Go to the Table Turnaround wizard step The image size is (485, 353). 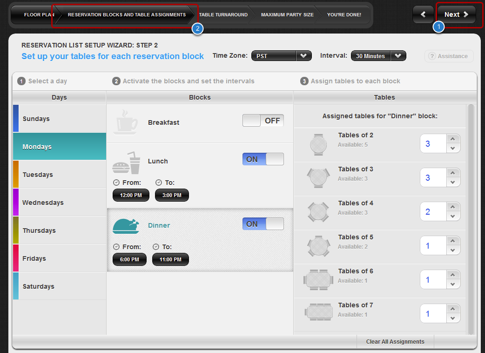[223, 15]
